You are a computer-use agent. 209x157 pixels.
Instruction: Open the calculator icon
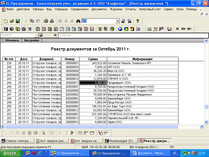click(x=149, y=29)
